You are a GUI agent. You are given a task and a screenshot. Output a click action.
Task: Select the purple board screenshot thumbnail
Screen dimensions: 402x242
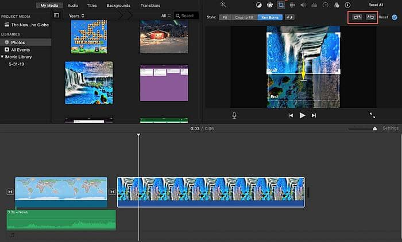[x=164, y=83]
